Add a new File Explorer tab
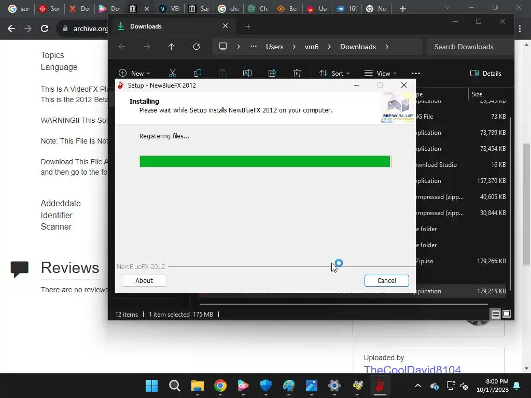This screenshot has height=398, width=531. 248,26
